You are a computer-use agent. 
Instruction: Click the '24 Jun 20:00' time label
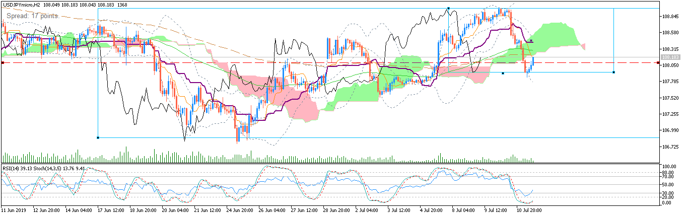(x=239, y=209)
